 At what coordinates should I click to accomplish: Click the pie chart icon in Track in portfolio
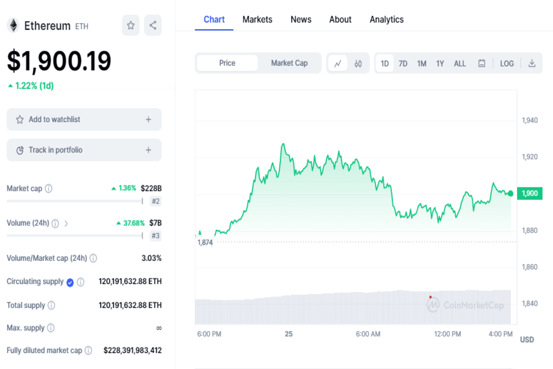(20, 150)
